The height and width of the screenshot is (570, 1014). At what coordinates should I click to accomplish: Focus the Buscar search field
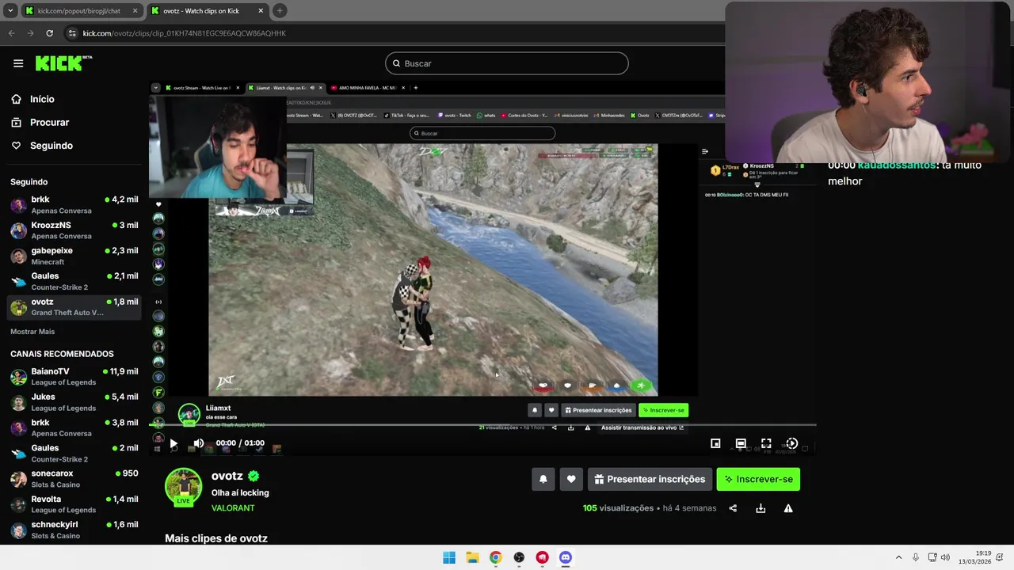pyautogui.click(x=507, y=63)
